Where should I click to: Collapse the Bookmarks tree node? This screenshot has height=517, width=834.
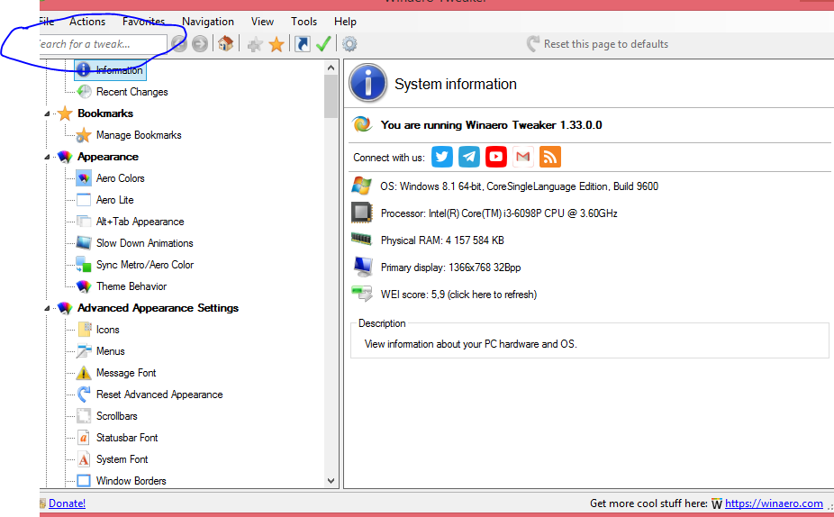pyautogui.click(x=47, y=113)
